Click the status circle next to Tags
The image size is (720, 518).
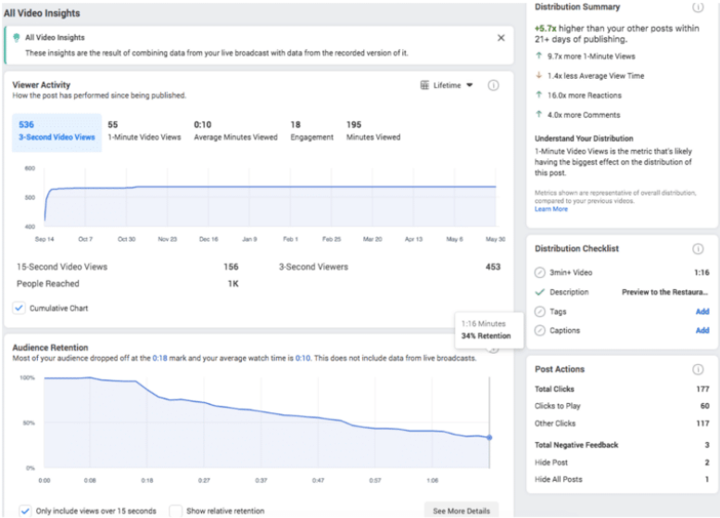pyautogui.click(x=540, y=311)
